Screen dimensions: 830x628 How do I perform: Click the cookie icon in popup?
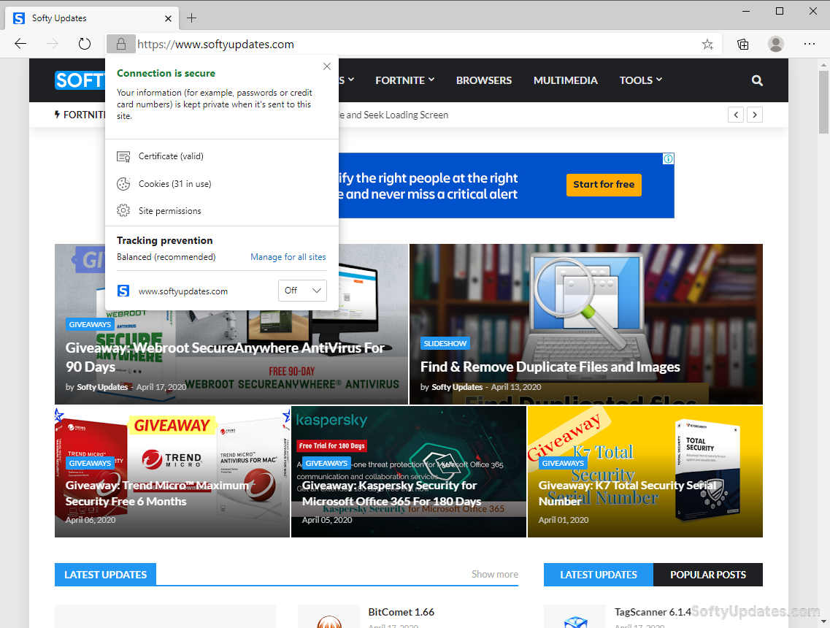click(x=123, y=184)
